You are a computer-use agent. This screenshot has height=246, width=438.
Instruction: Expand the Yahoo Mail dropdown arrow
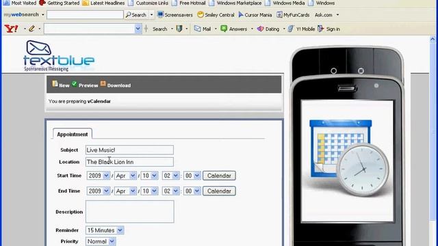pyautogui.click(x=216, y=29)
